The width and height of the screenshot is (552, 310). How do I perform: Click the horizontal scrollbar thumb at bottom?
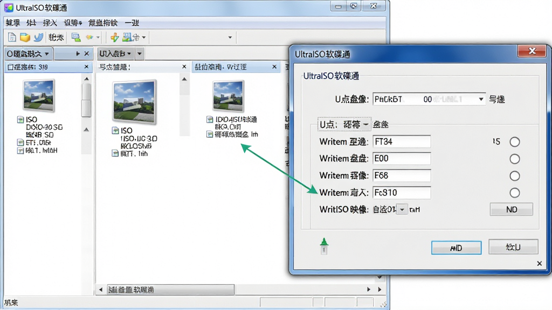click(x=170, y=290)
